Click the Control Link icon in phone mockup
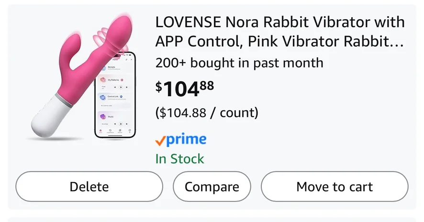The image size is (424, 222). pyautogui.click(x=103, y=97)
